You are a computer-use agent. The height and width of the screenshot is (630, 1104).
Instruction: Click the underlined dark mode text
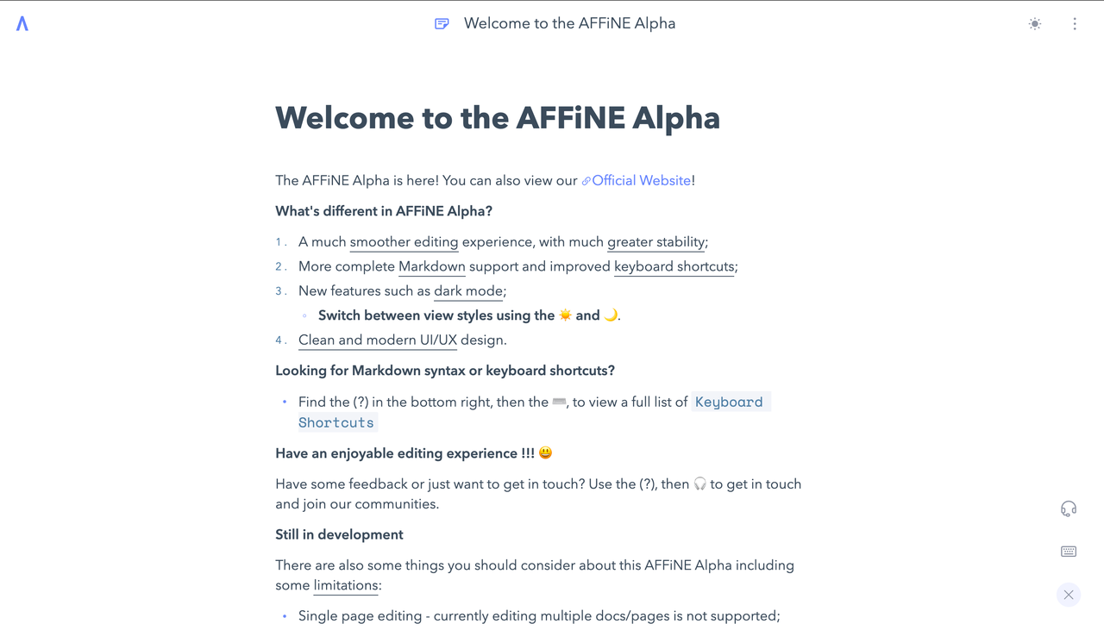pyautogui.click(x=468, y=291)
